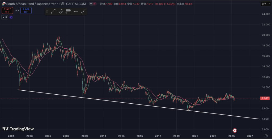Click the 2021 time axis label

[x=195, y=136]
